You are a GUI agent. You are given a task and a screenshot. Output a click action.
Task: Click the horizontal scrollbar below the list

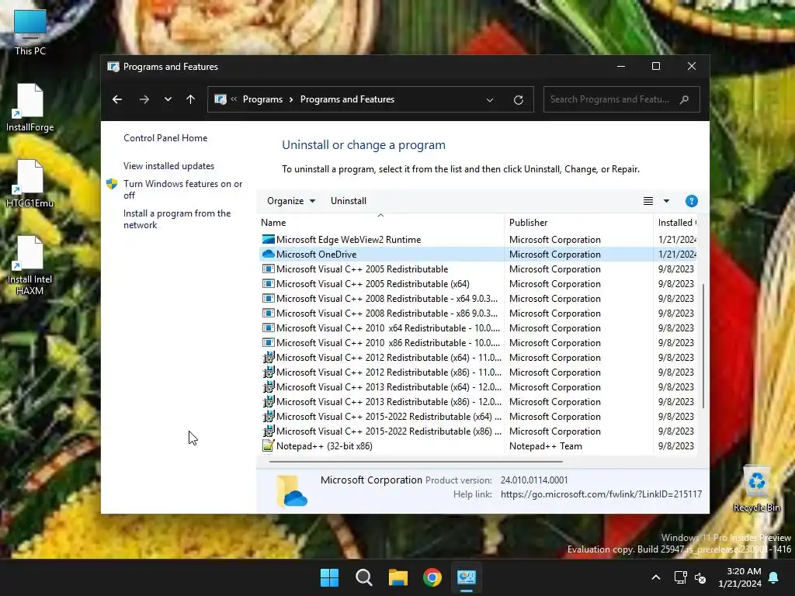tap(416, 461)
